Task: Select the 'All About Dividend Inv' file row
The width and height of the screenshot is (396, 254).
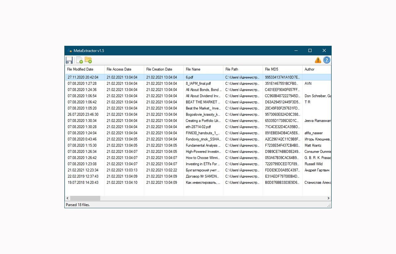Action: pos(198,96)
